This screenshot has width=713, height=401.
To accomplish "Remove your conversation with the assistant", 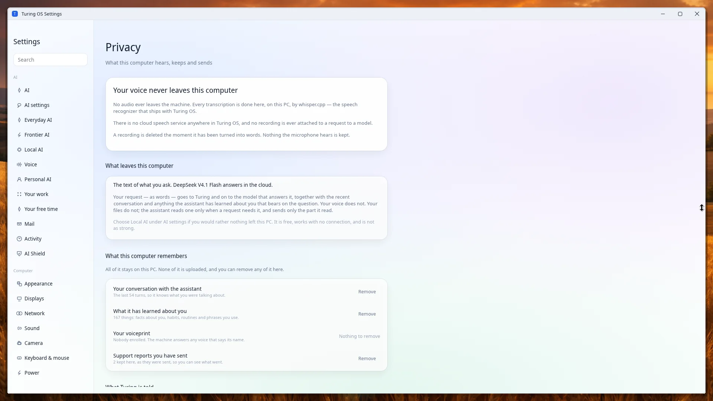I will point(367,292).
